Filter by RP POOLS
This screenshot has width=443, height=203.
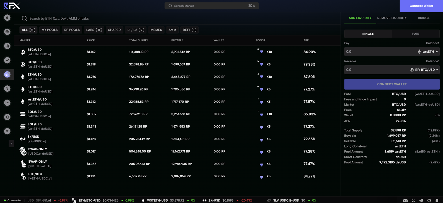pyautogui.click(x=72, y=30)
